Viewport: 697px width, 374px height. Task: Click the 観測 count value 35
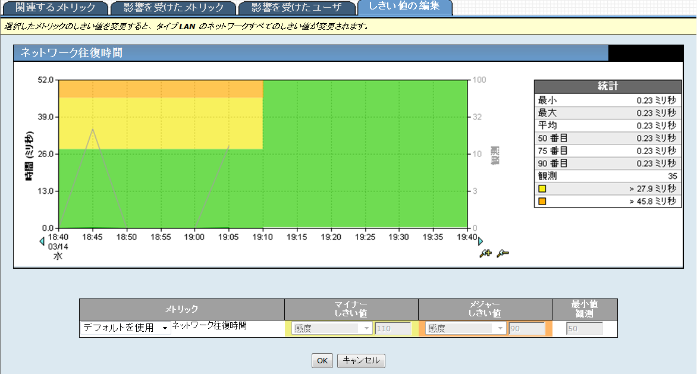673,176
